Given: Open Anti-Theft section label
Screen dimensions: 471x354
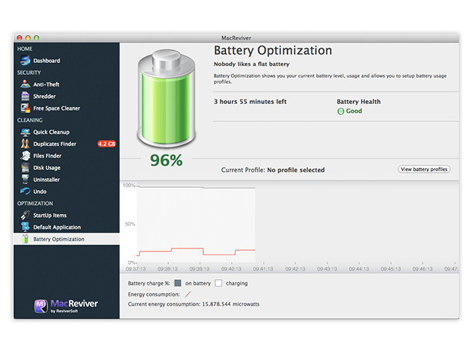Looking at the screenshot, I should tap(46, 85).
